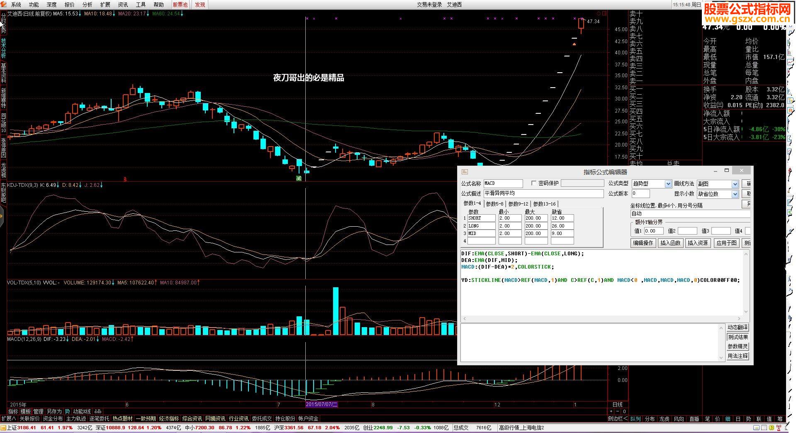Viewport: 796px width, 433px height.
Task: Click the 势 indicator button in bottom bar
Action: (67, 411)
